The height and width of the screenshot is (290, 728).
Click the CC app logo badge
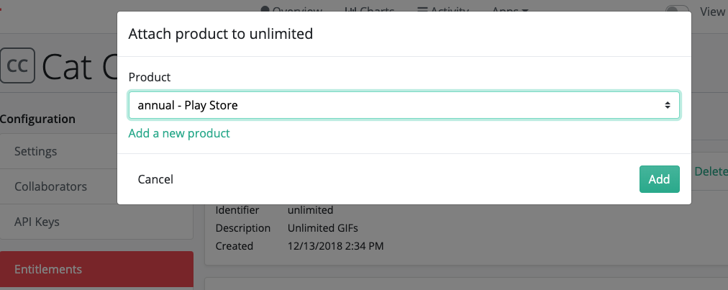18,65
